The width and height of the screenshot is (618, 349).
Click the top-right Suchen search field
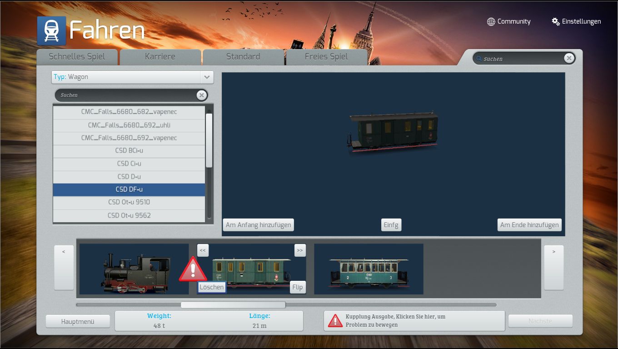point(524,58)
